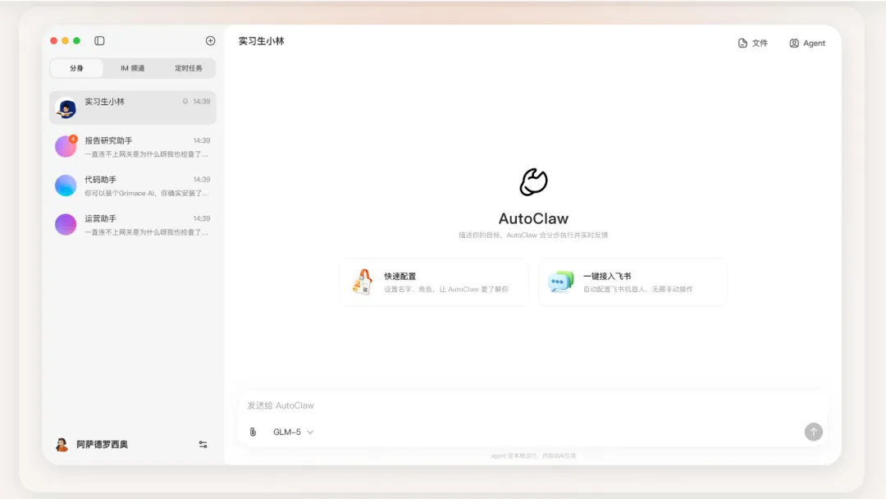This screenshot has height=499, width=886.
Task: Click the 实习生小林 chat title
Action: (261, 41)
